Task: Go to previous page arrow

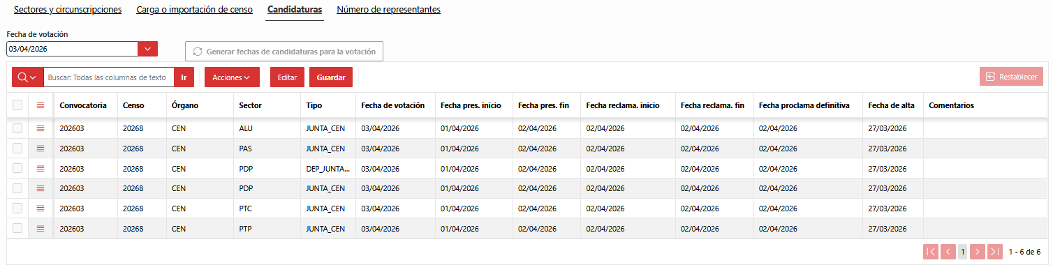Action: pos(948,252)
